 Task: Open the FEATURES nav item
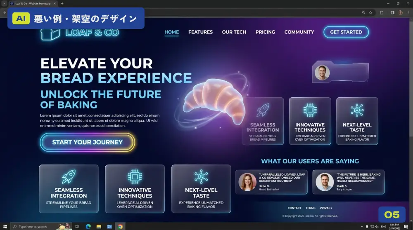pos(200,32)
